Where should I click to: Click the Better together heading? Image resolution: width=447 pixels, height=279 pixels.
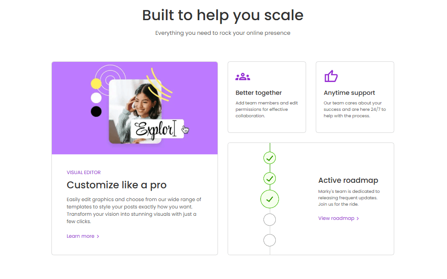pos(258,93)
